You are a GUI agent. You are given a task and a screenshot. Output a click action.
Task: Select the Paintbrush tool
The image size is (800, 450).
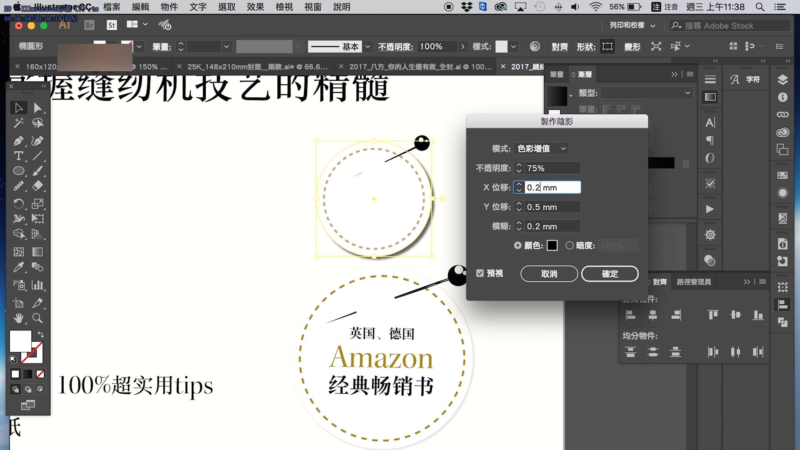[38, 171]
